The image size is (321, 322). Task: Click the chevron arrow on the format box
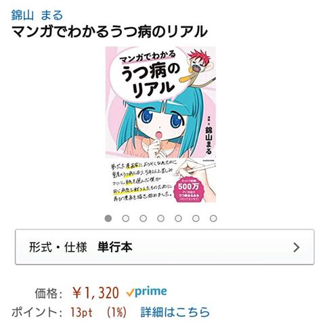coord(297,248)
